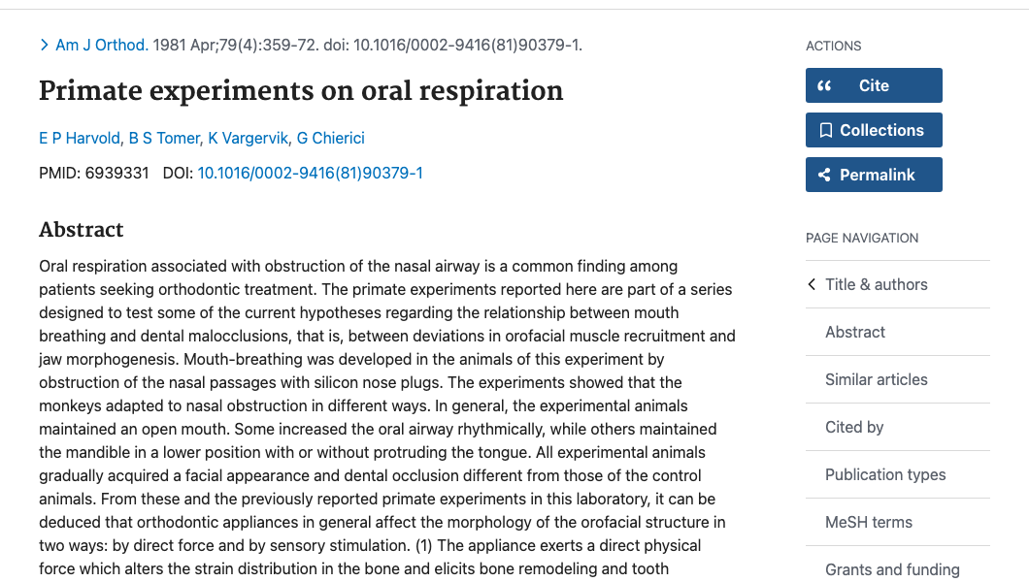Open the MeSH terms section
The width and height of the screenshot is (1029, 582).
(x=868, y=522)
